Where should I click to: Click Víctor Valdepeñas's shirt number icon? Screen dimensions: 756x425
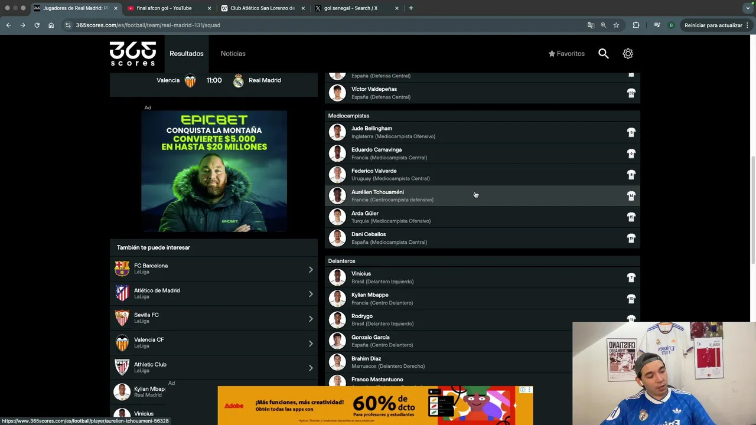[x=631, y=93]
